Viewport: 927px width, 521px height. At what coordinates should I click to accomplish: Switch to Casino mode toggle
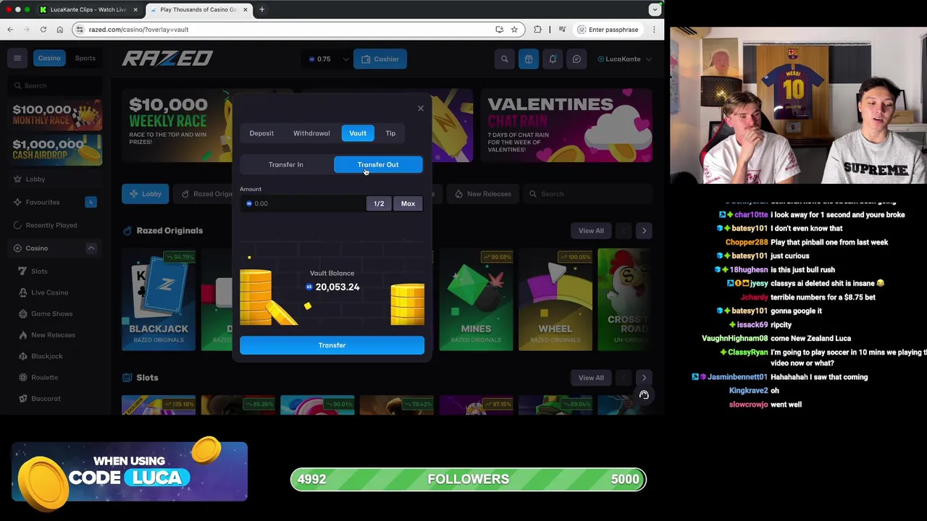(49, 58)
